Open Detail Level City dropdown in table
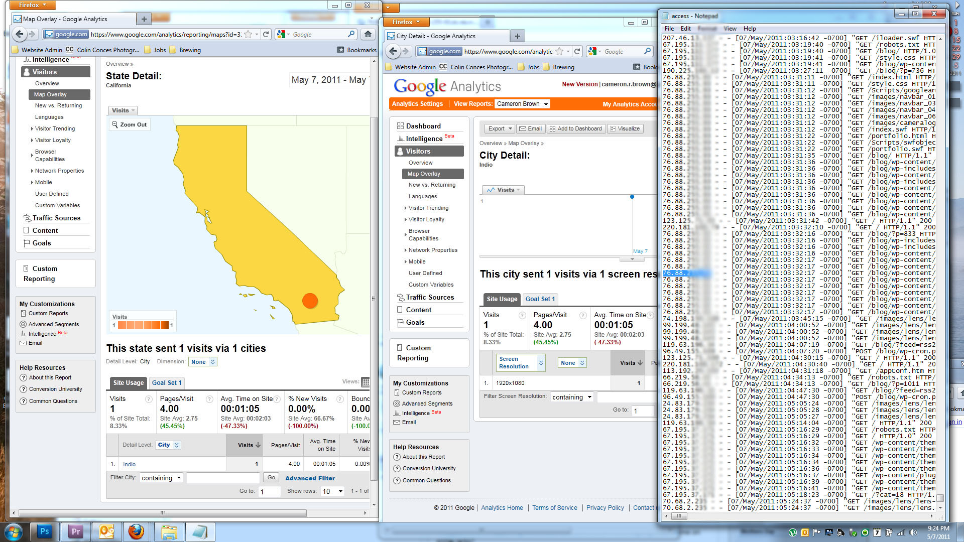Viewport: 964px width, 542px height. click(168, 445)
